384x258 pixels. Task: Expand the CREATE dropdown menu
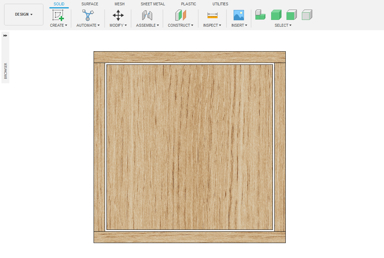(x=59, y=25)
